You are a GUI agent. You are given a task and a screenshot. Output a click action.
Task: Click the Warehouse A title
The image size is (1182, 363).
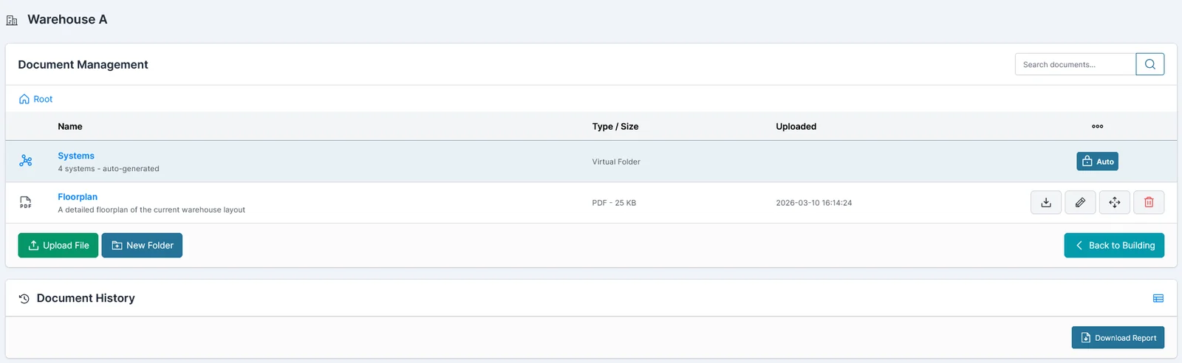click(x=67, y=19)
